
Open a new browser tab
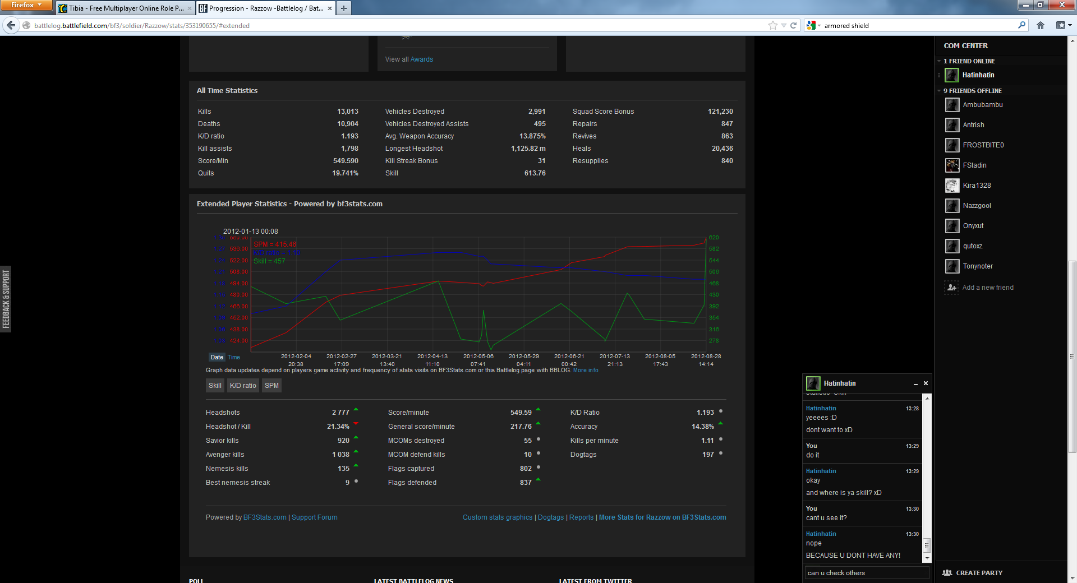pyautogui.click(x=344, y=8)
